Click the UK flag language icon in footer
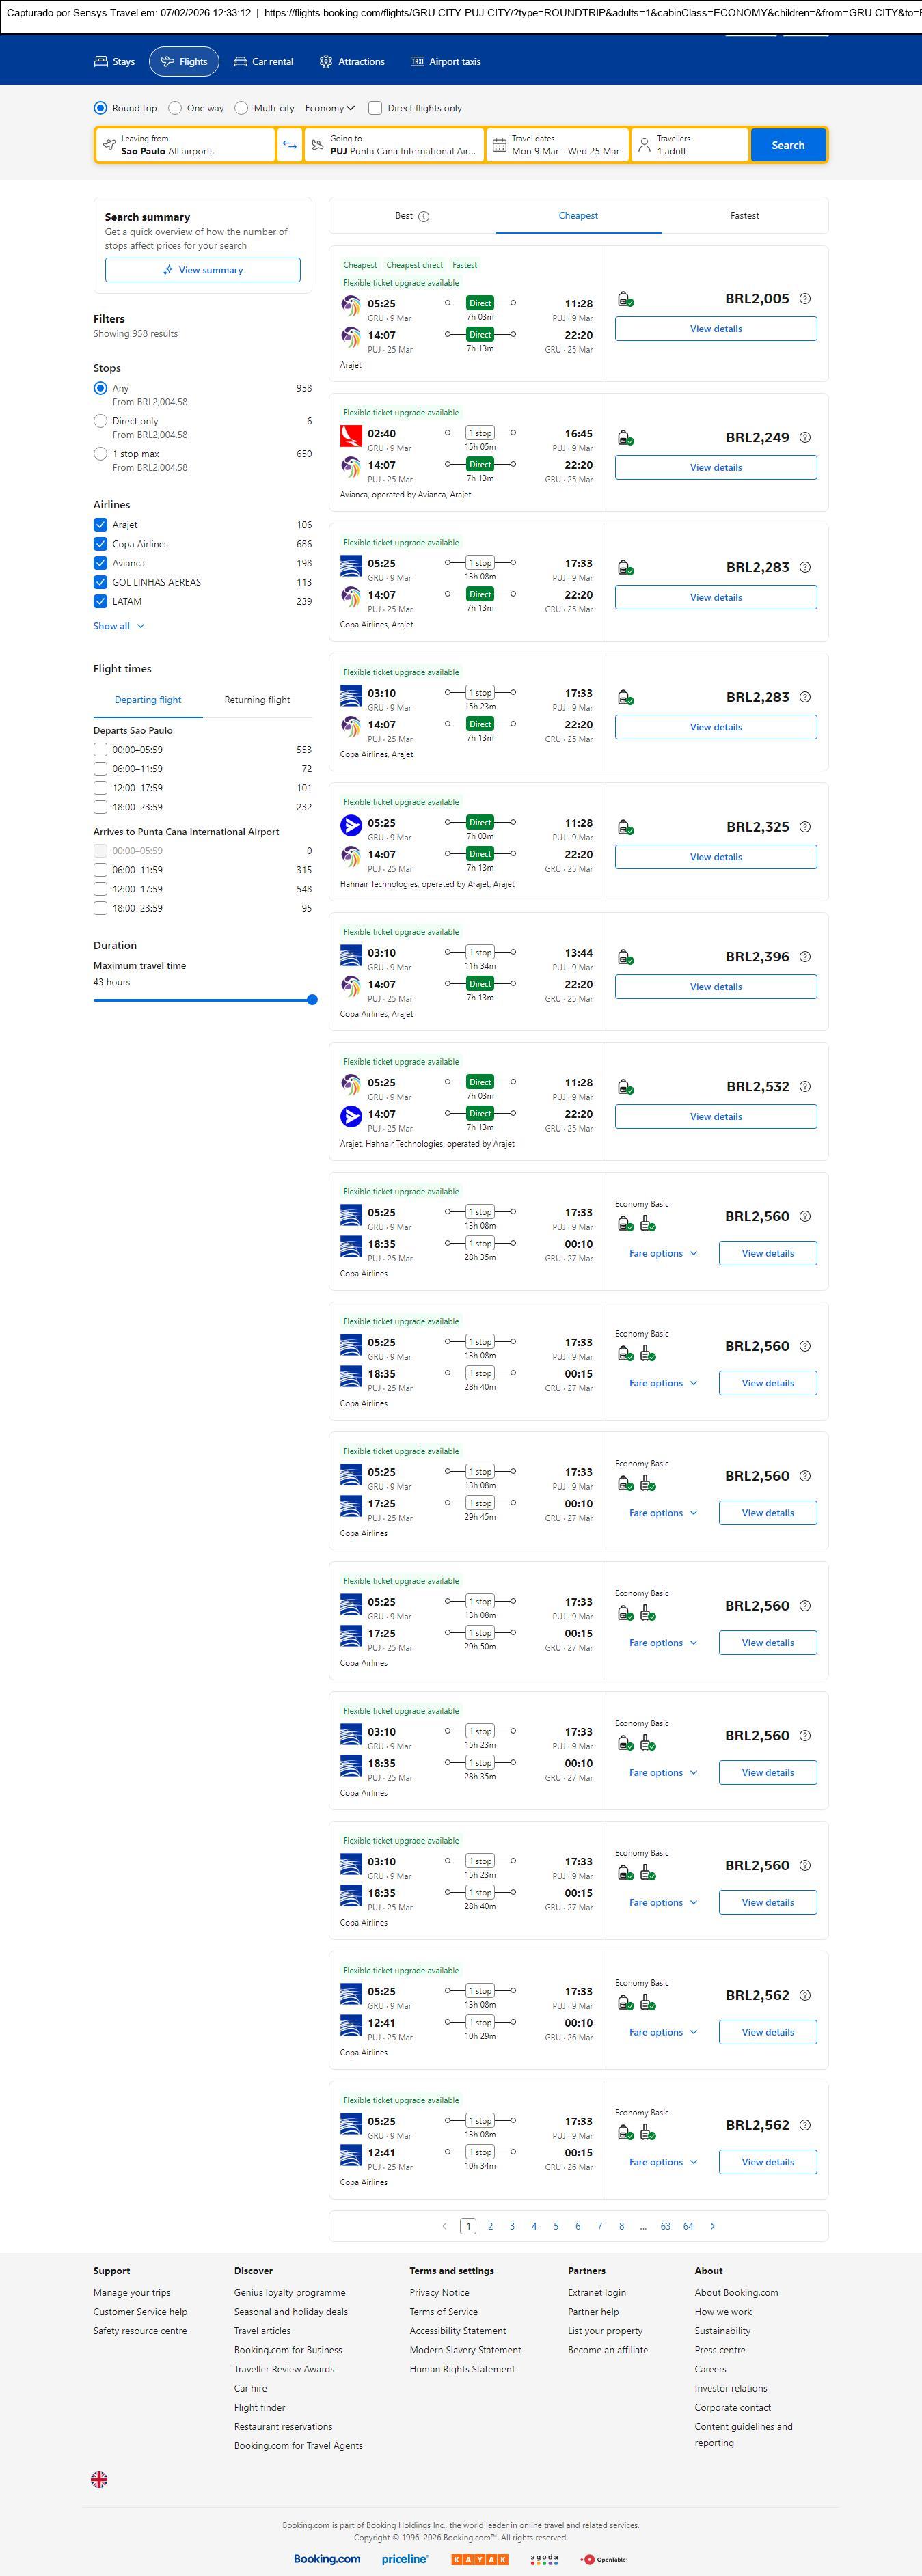The image size is (922, 2576). tap(99, 2479)
